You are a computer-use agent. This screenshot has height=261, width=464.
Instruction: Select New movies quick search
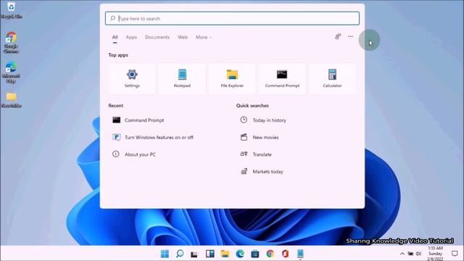260,137
